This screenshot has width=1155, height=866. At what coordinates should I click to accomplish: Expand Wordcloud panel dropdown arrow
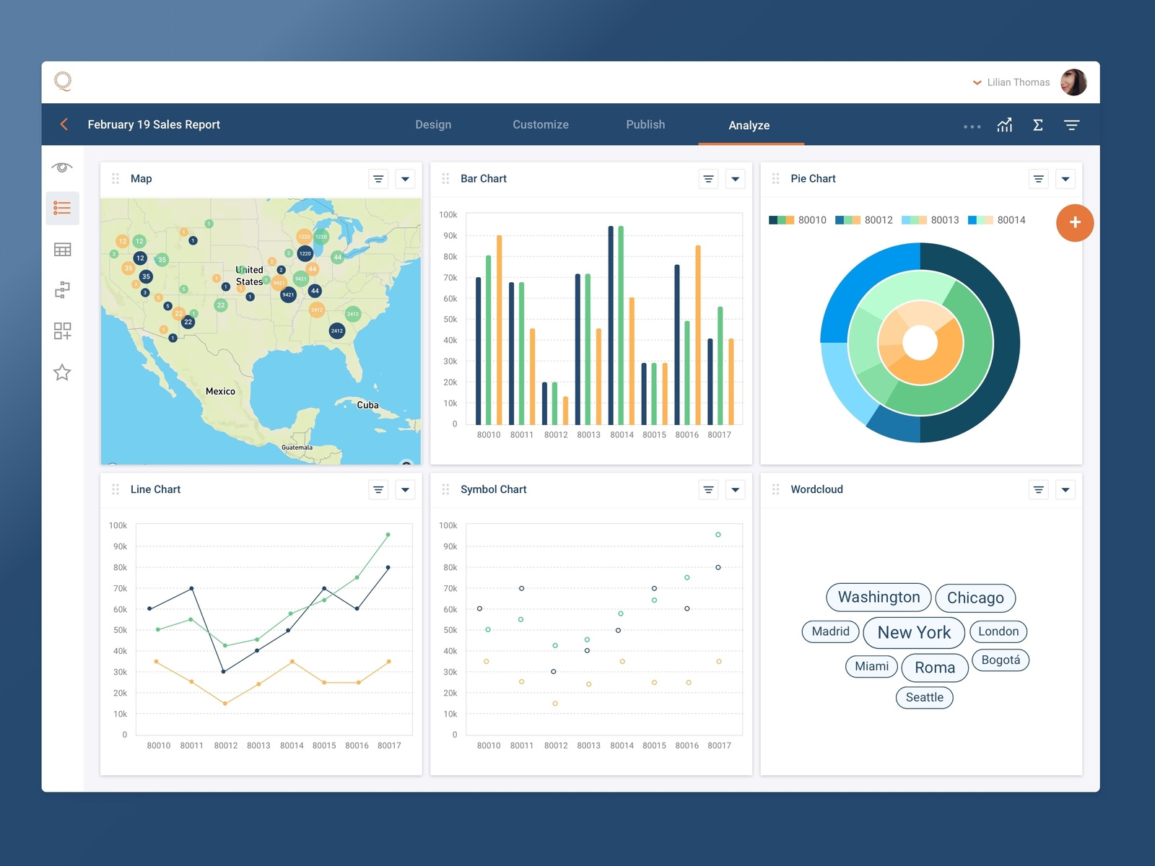(1065, 490)
